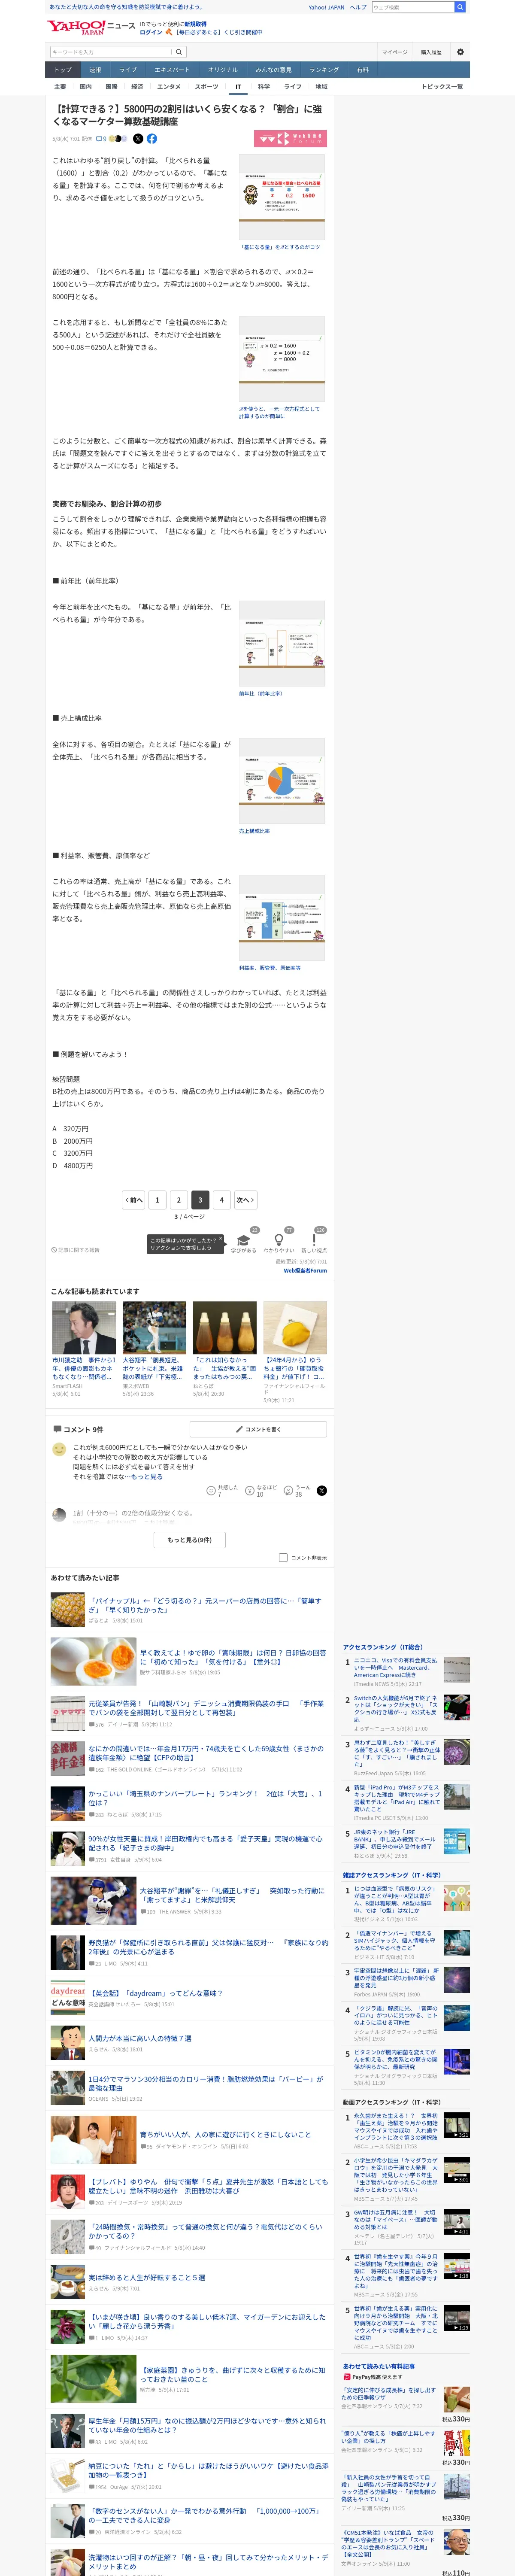Open the スポーツ category
Screen dimensions: 515x2576
click(206, 87)
